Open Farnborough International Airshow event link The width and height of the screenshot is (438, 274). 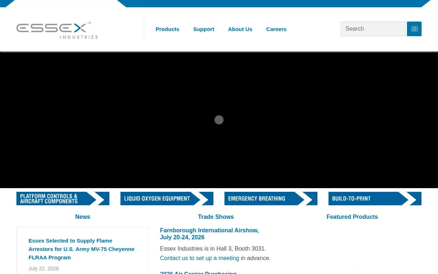pos(209,234)
